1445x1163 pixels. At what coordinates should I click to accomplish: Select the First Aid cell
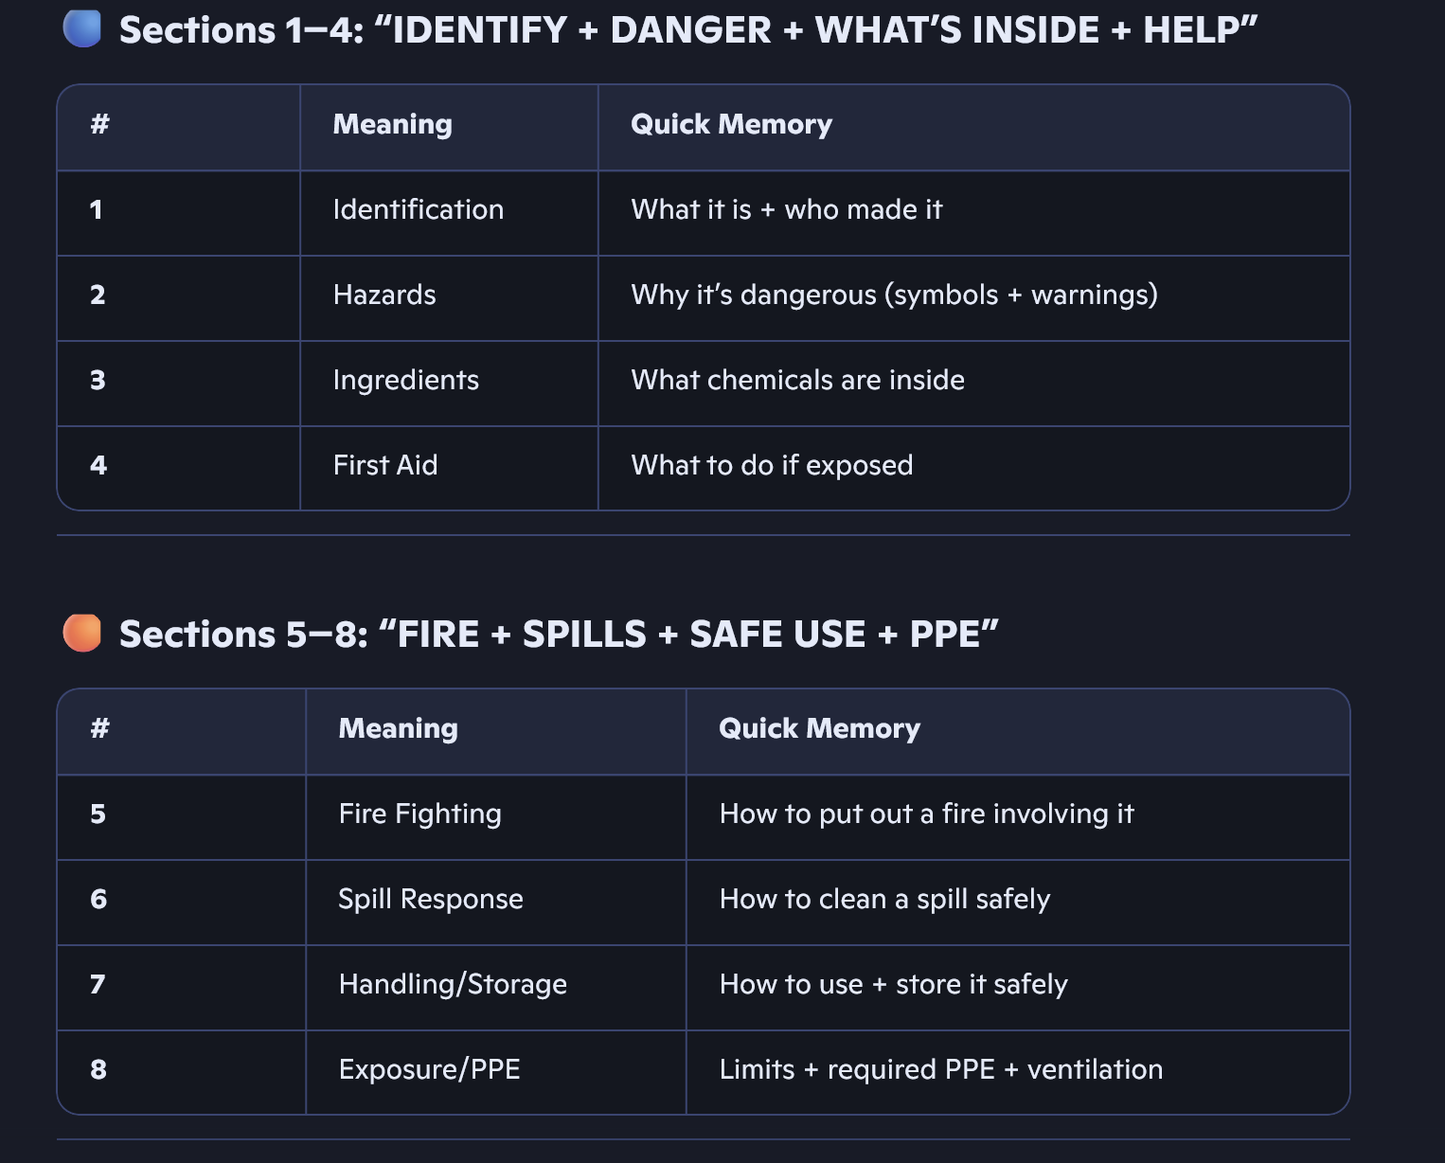(384, 466)
